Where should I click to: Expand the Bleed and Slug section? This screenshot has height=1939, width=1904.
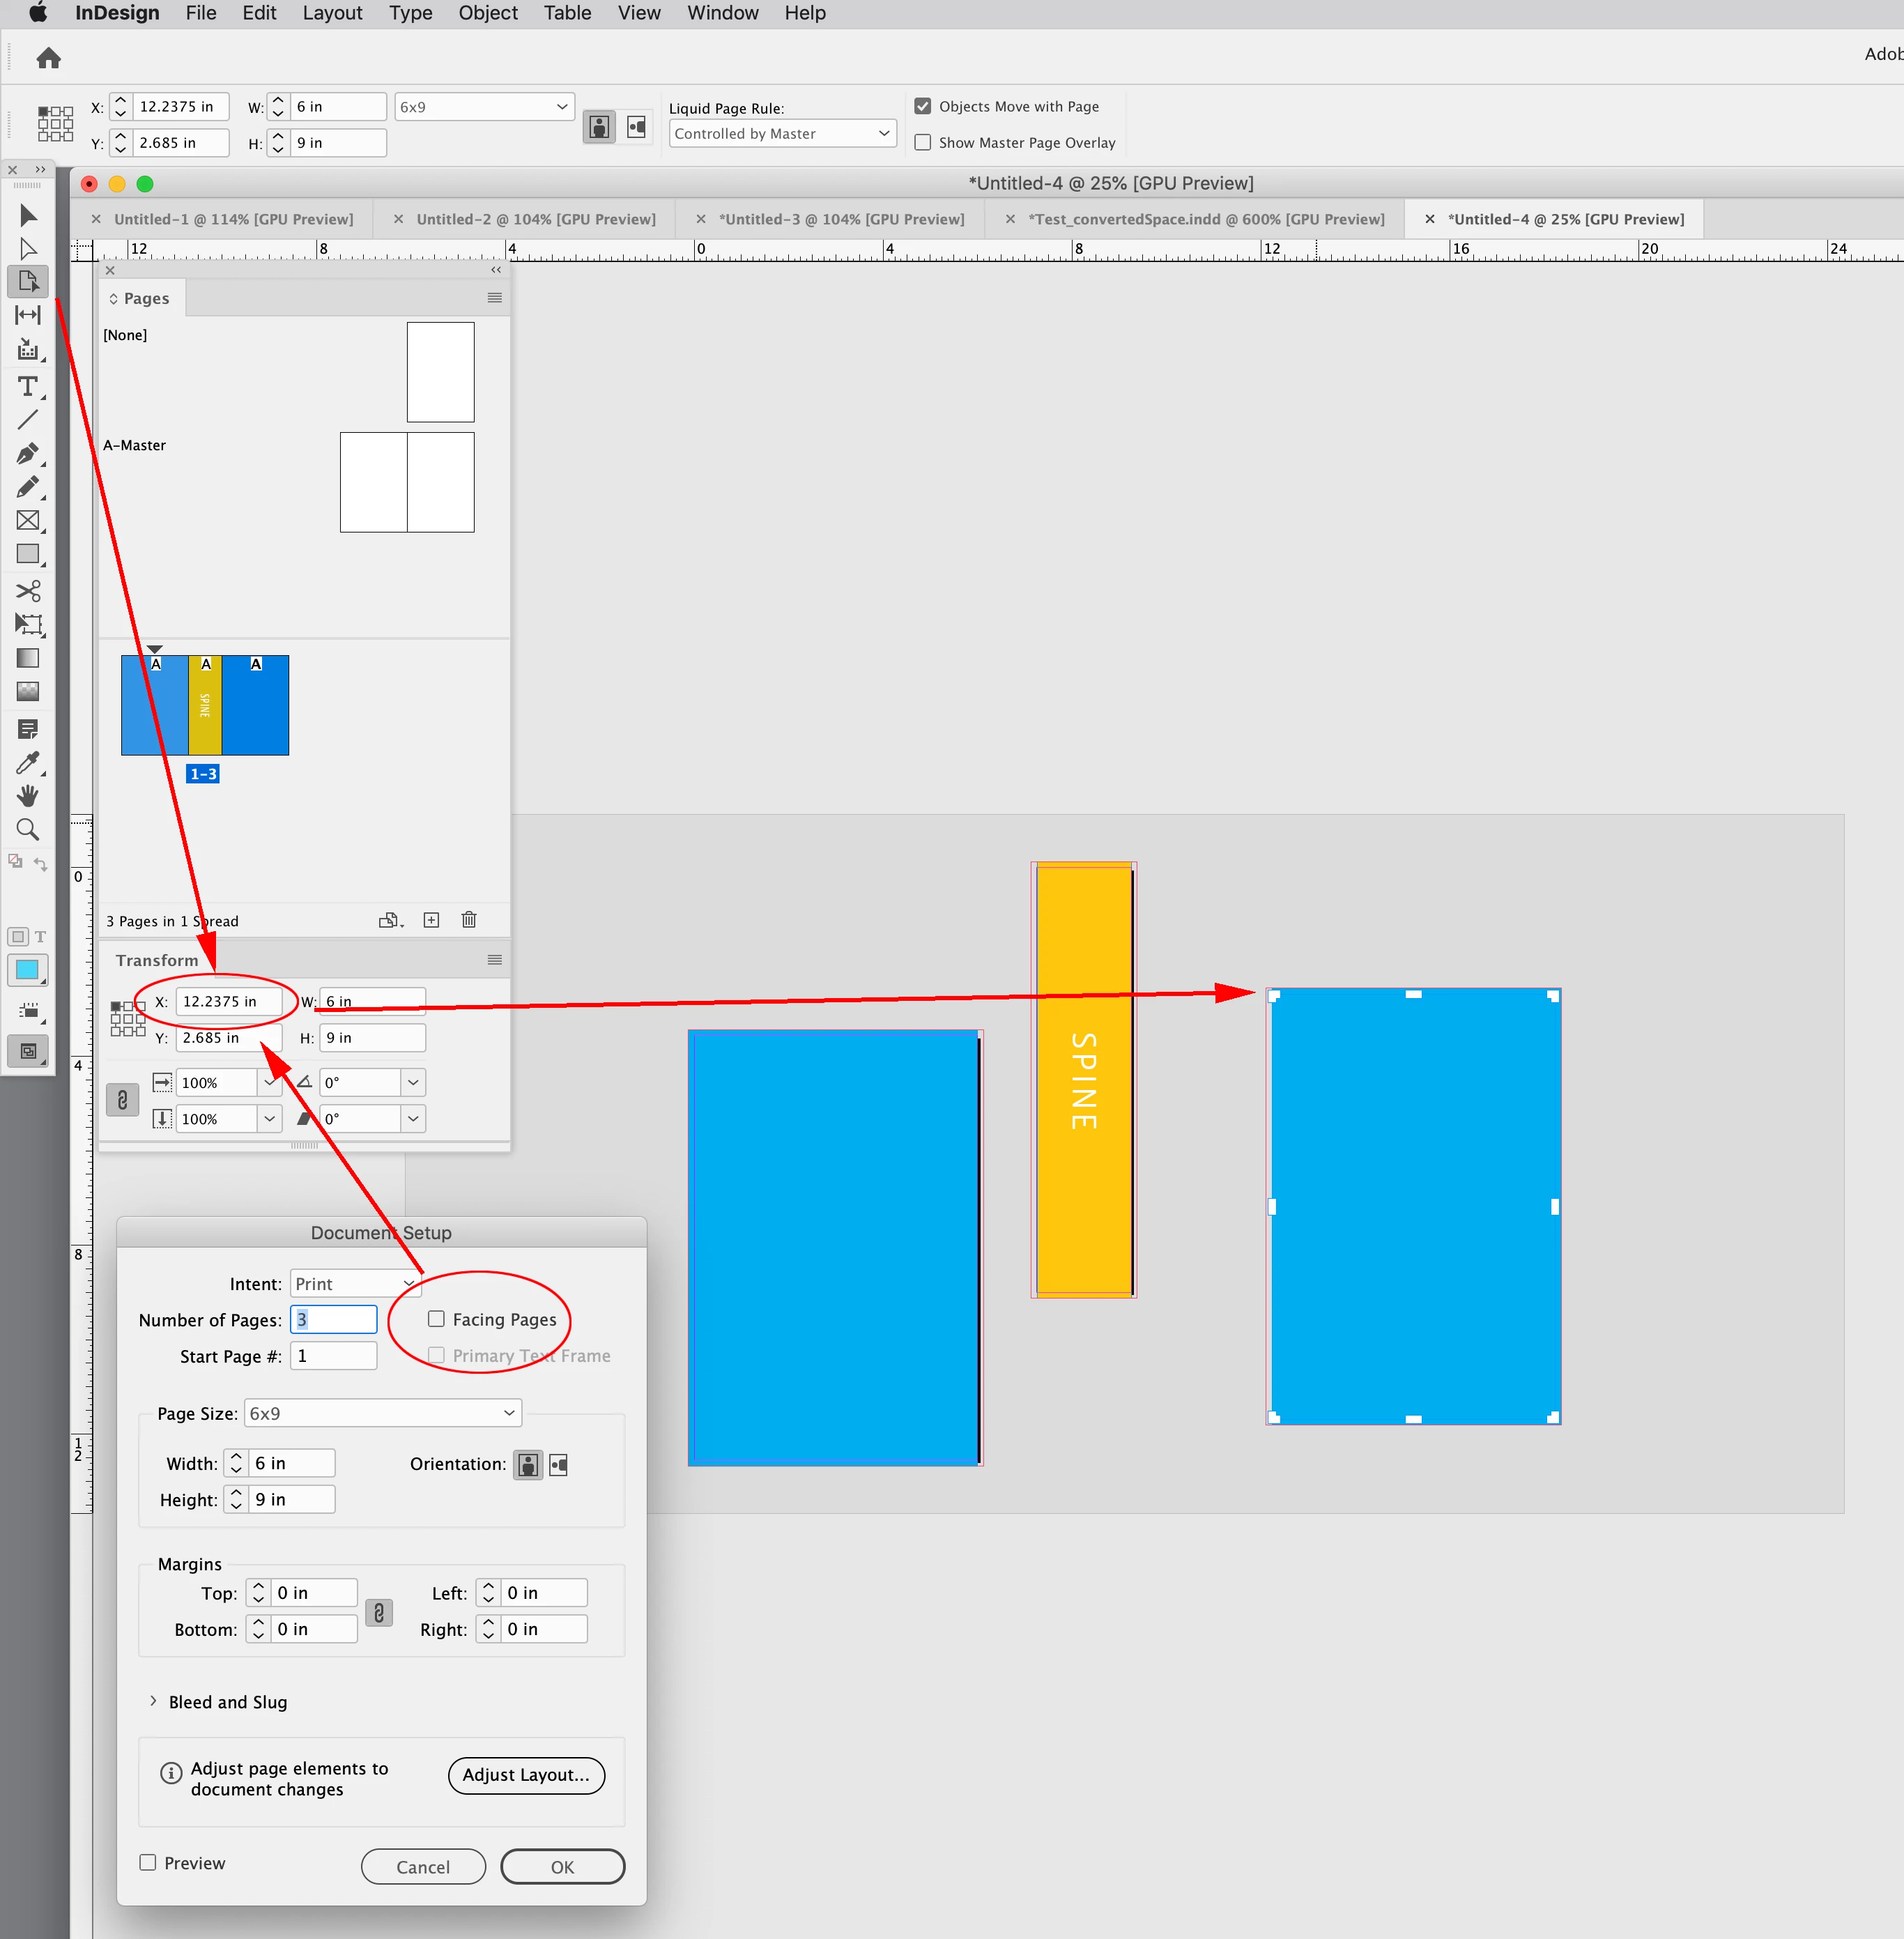153,1701
